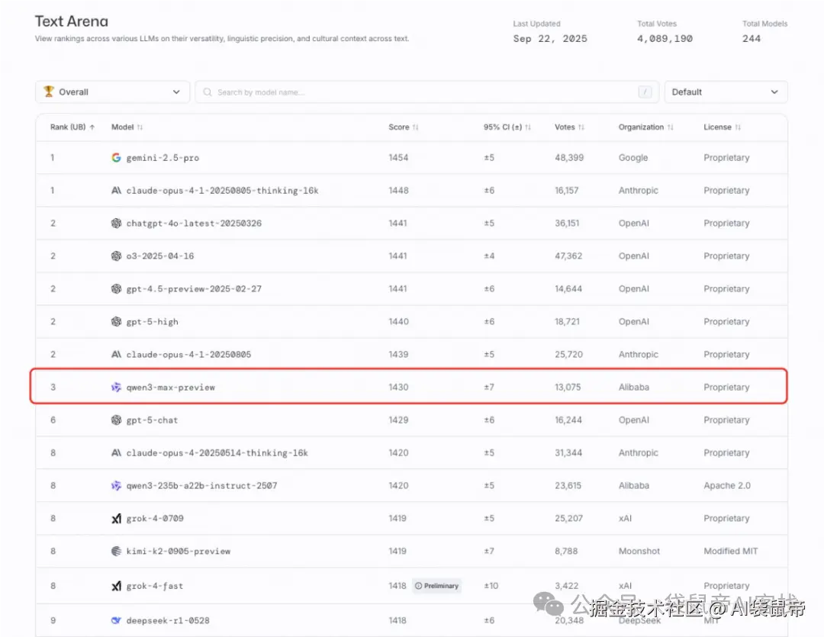Click the xAI logo beside grok-4-0709
The image size is (824, 637).
click(116, 519)
